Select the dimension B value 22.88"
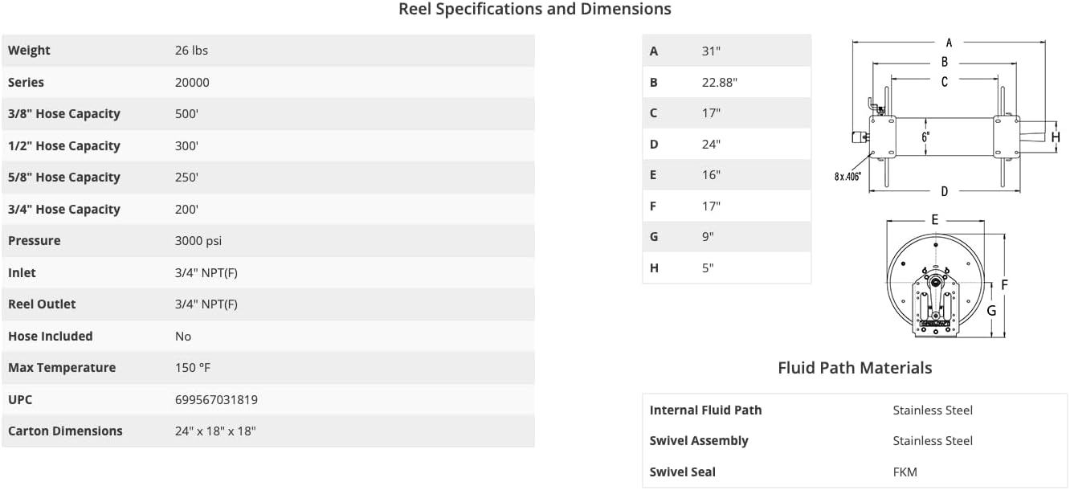 (719, 82)
